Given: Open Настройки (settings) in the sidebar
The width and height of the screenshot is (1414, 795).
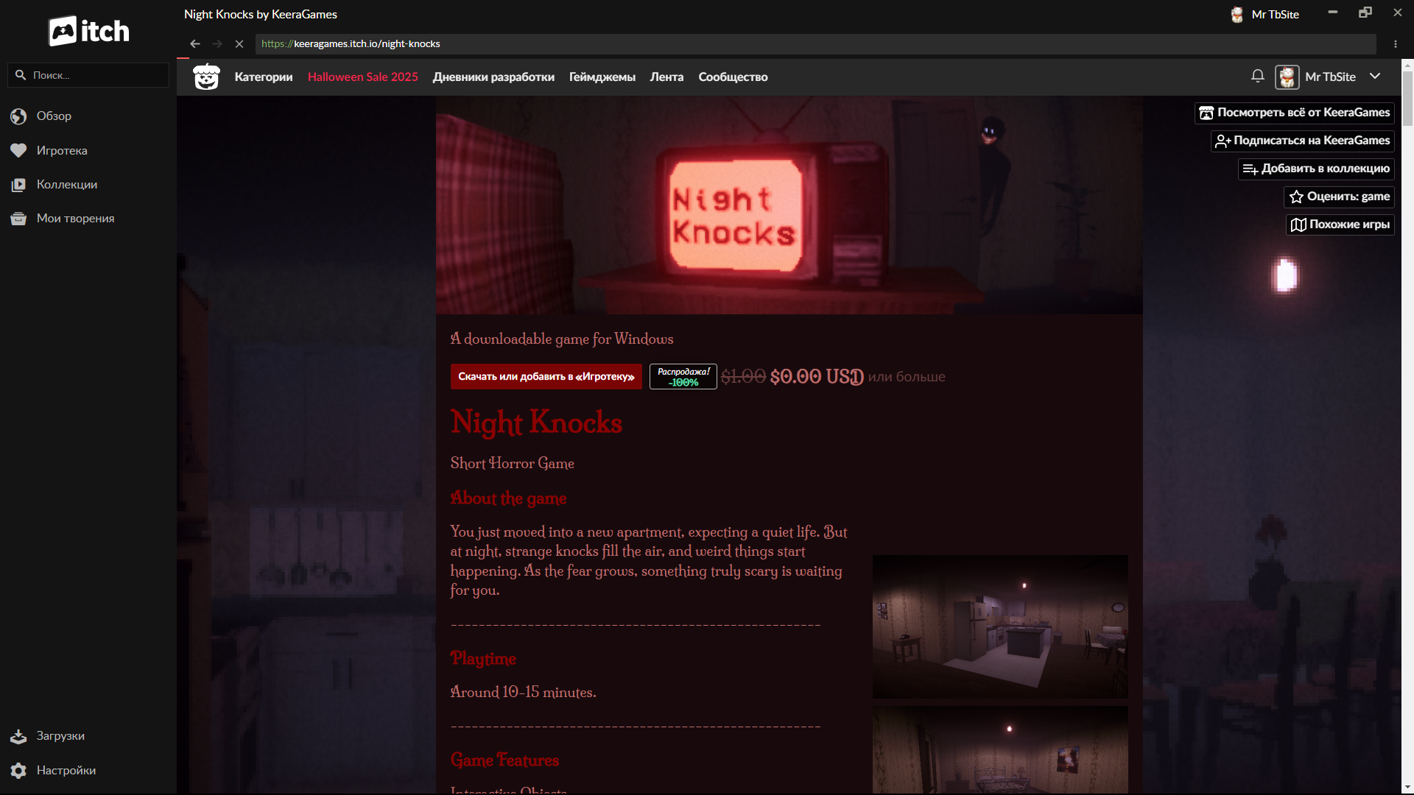Looking at the screenshot, I should point(66,771).
